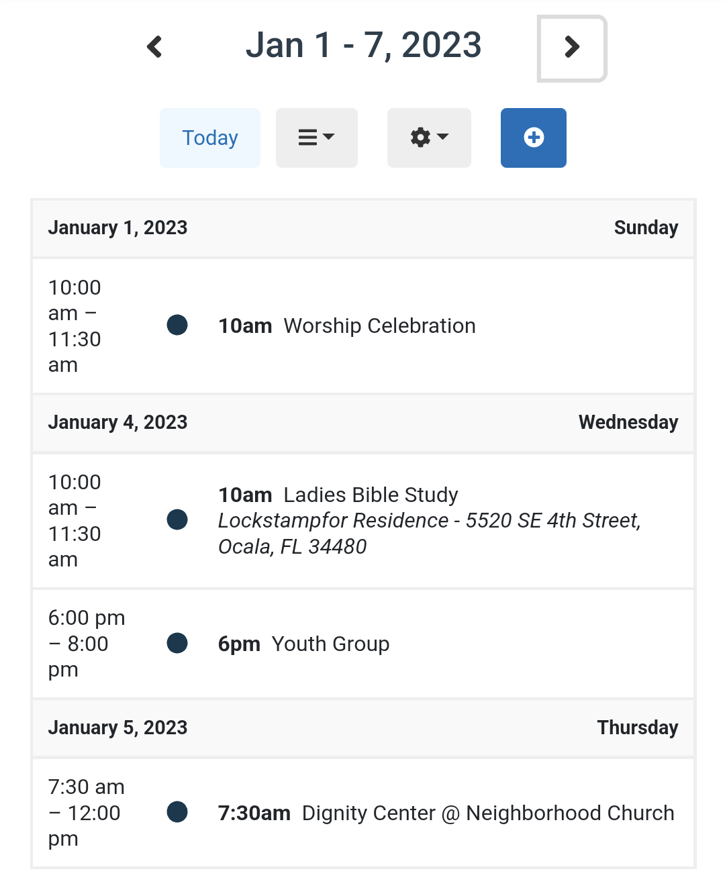The width and height of the screenshot is (725, 896).
Task: Click the Ladies Bible Study color dot
Action: [x=177, y=519]
